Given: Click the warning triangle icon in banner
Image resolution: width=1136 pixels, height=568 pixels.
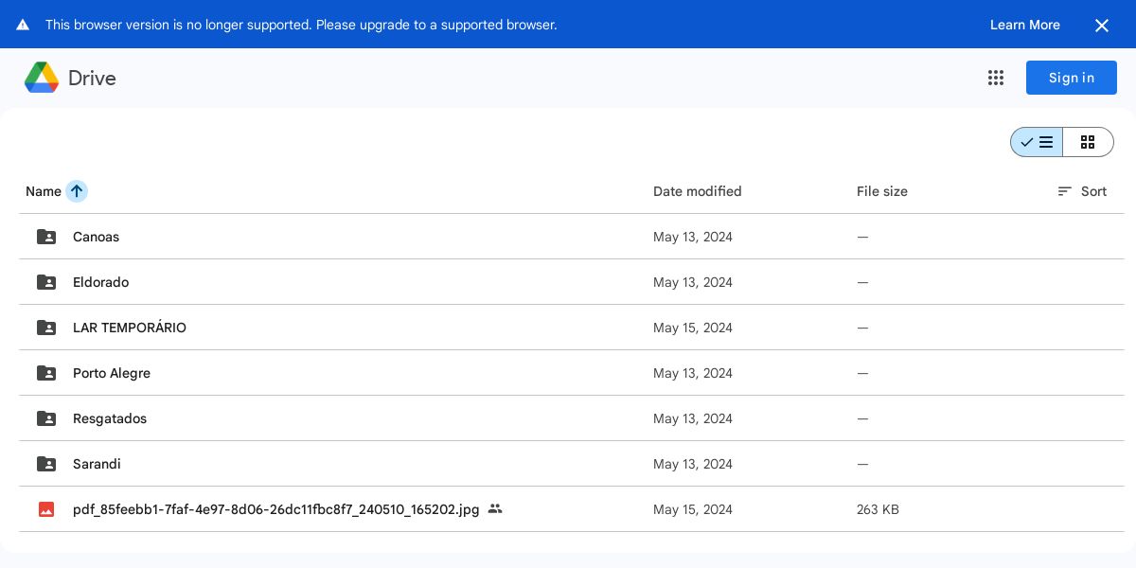Looking at the screenshot, I should 23,25.
